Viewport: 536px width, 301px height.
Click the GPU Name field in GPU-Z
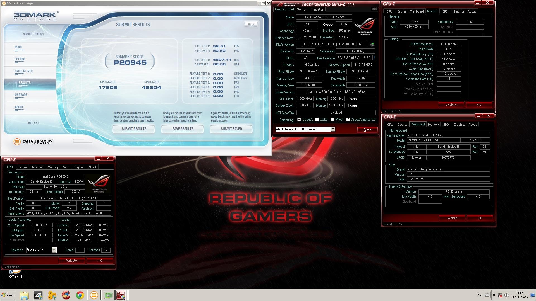point(324,17)
